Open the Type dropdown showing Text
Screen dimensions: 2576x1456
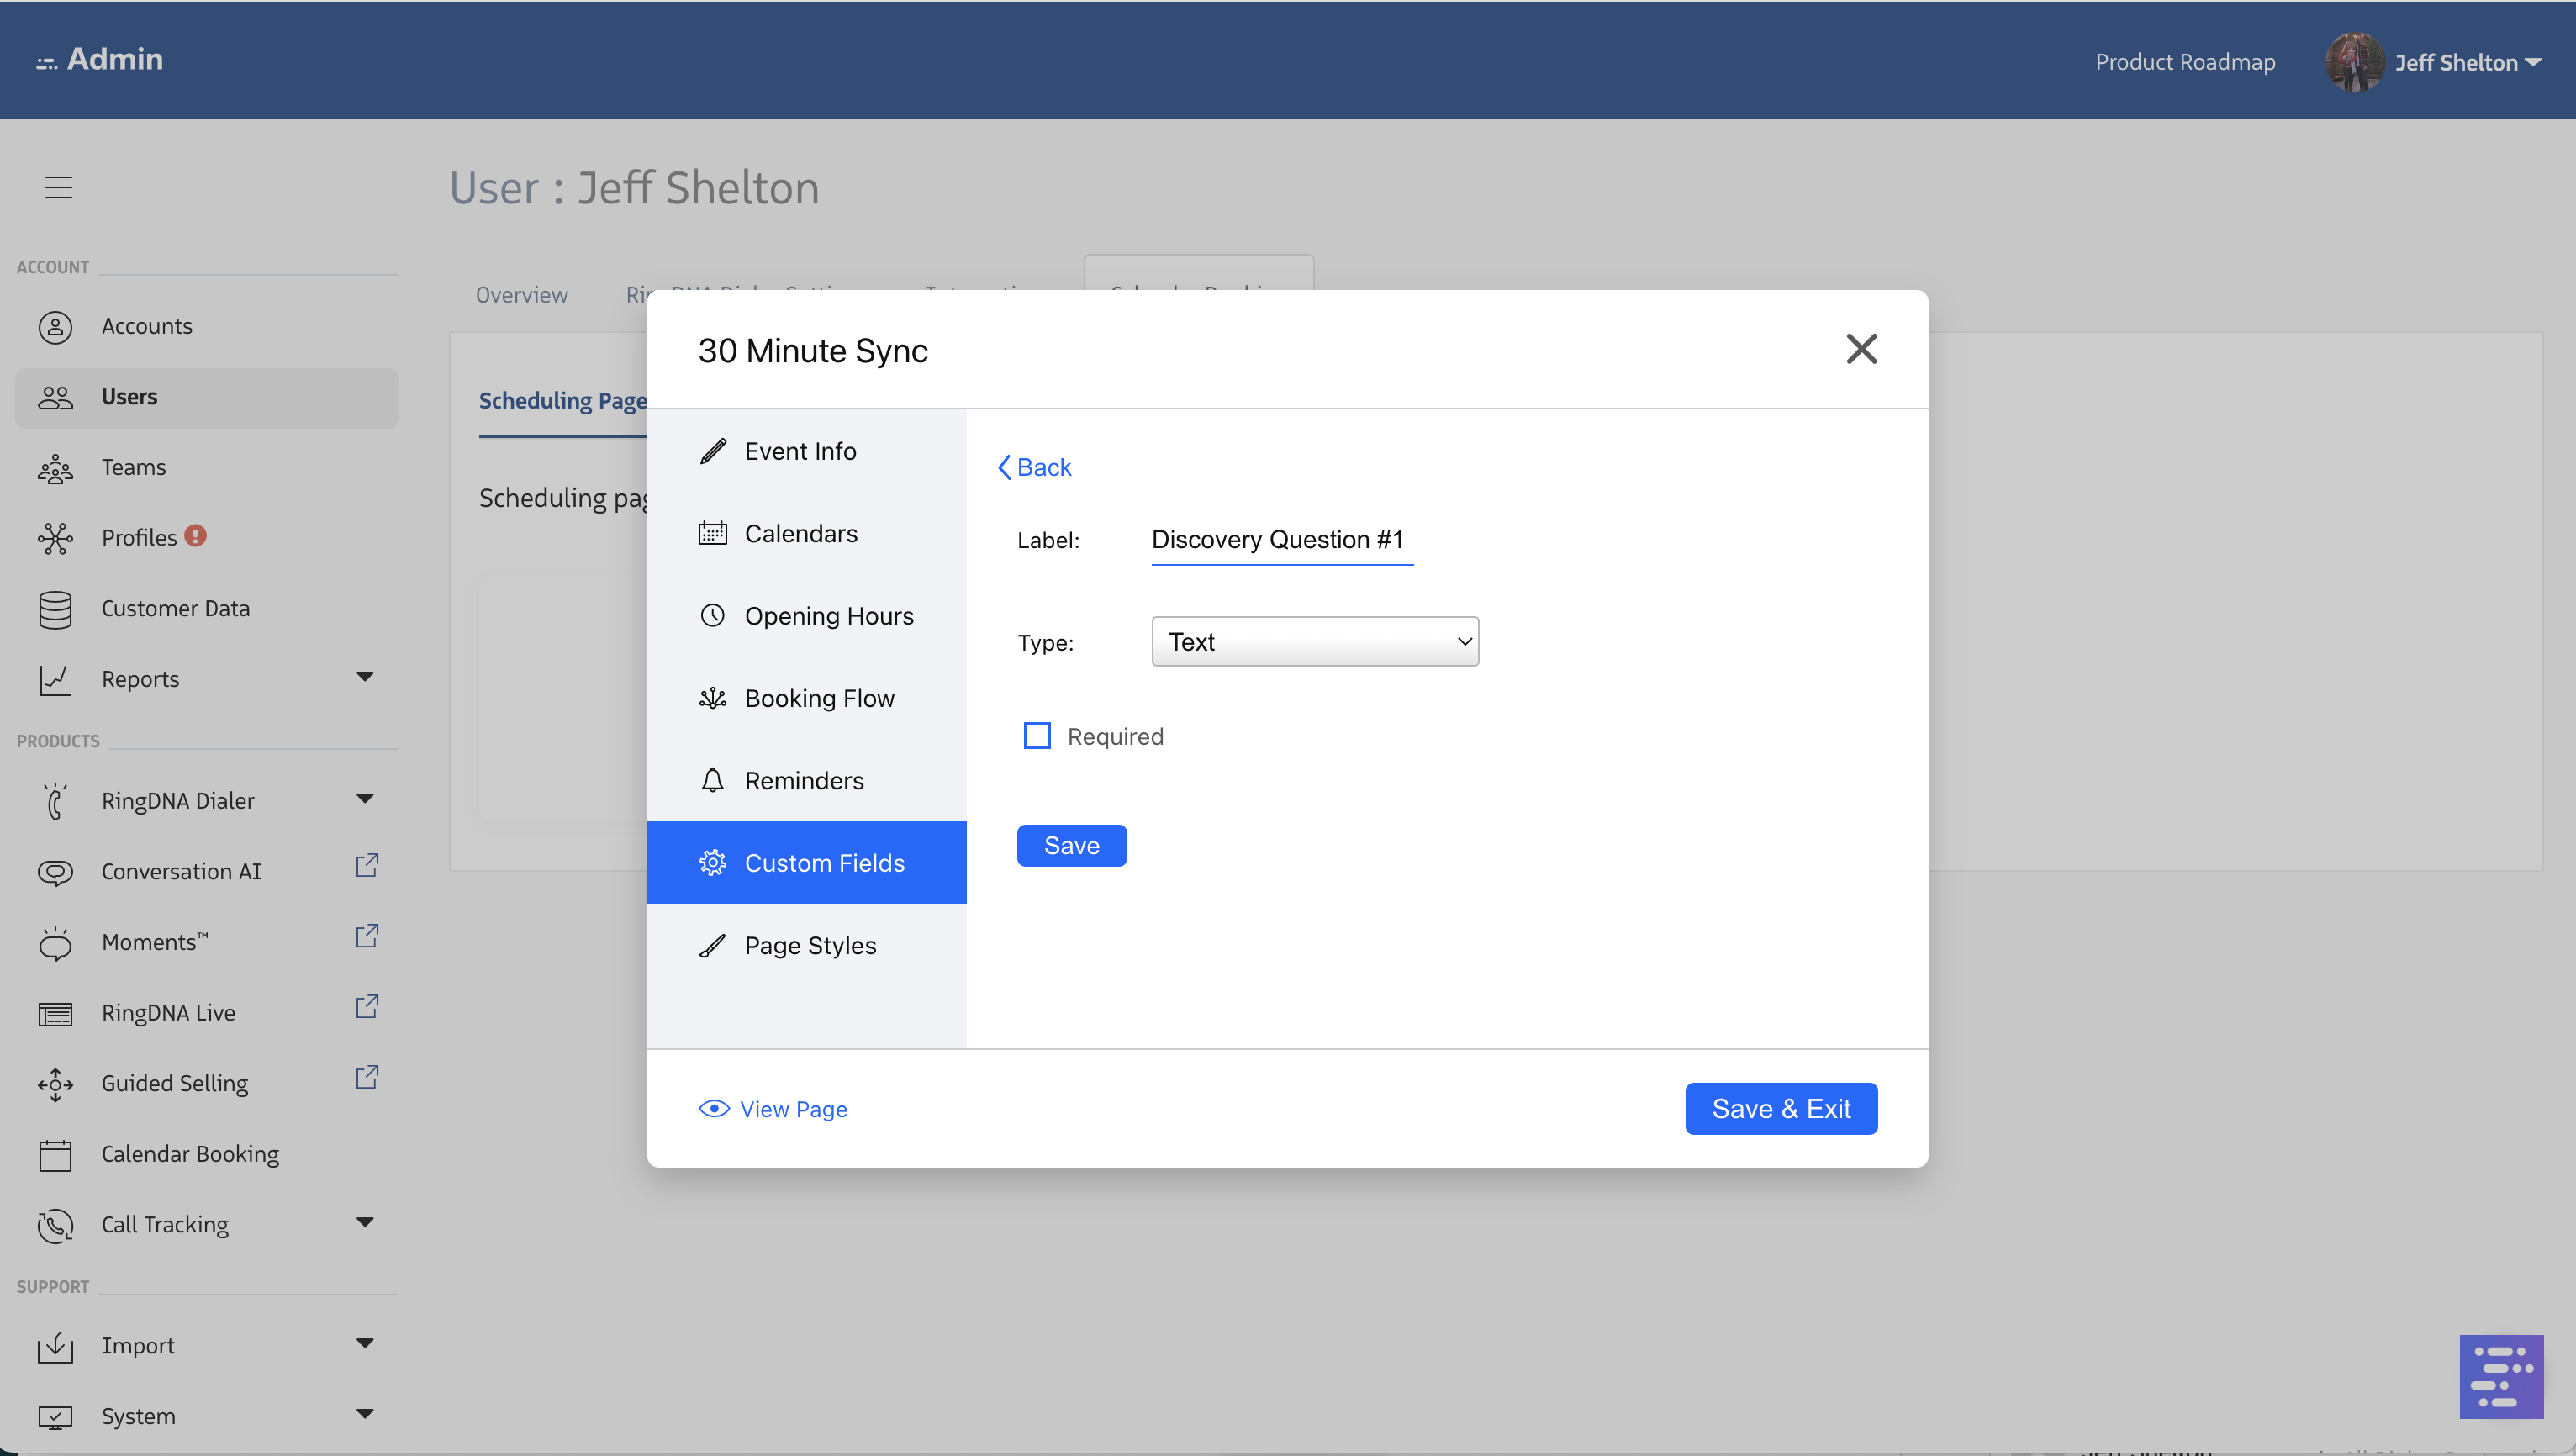[1314, 642]
